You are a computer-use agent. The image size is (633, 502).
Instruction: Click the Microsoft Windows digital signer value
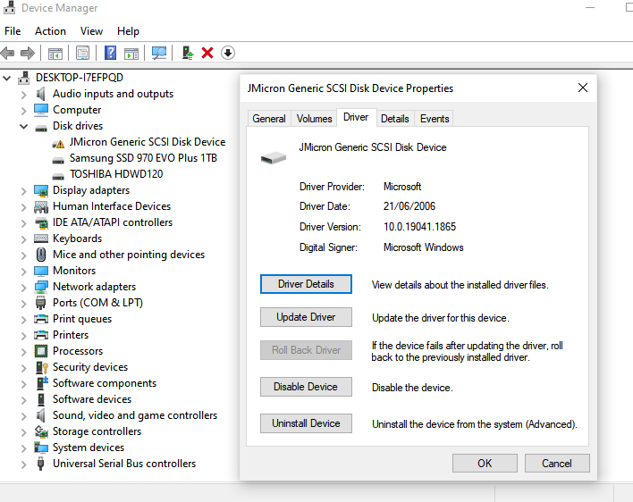tap(424, 247)
